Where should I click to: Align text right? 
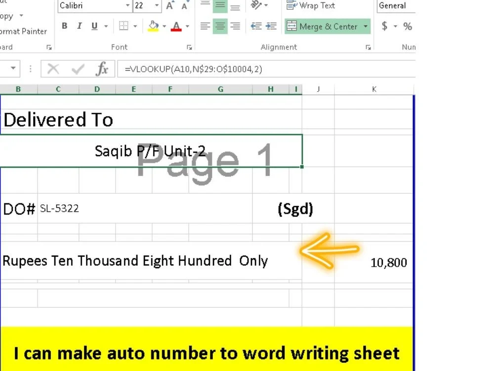coord(235,26)
